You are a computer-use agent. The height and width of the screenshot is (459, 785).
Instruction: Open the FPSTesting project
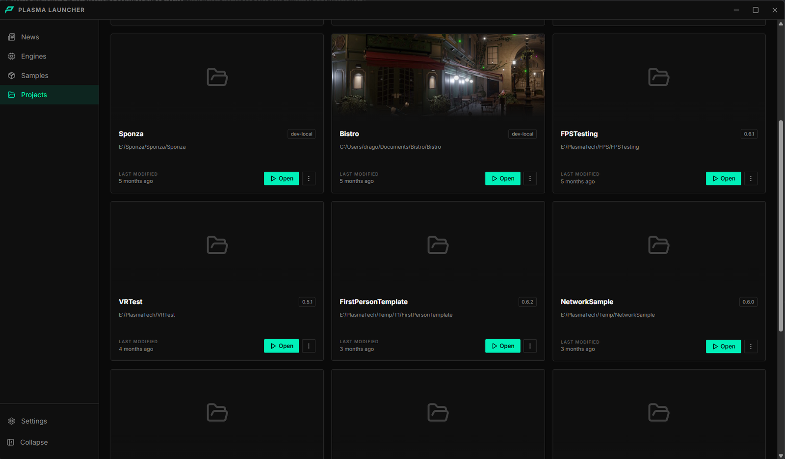coord(724,179)
